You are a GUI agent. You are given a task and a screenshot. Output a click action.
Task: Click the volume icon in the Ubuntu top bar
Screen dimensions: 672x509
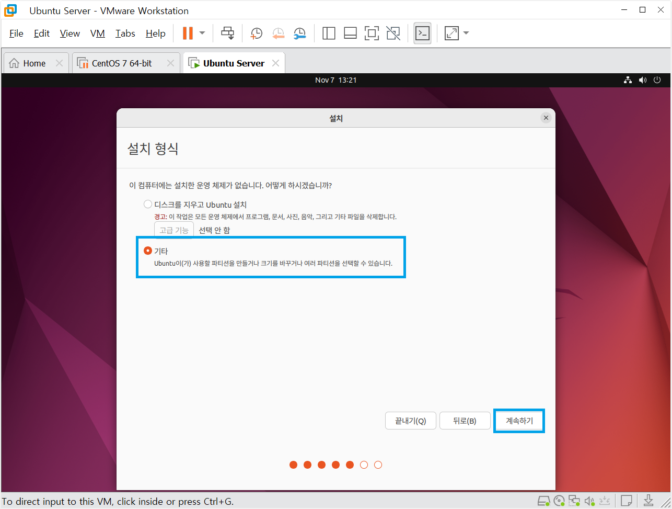[x=643, y=80]
